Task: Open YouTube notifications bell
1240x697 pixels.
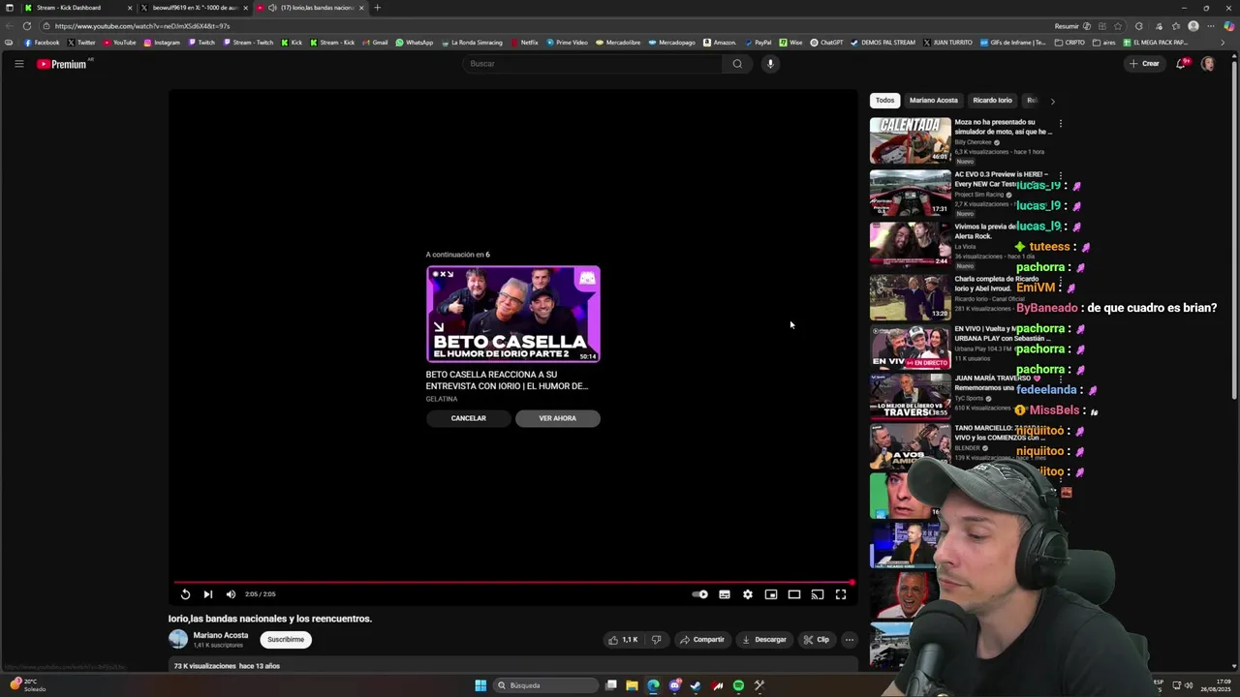Action: pyautogui.click(x=1181, y=64)
